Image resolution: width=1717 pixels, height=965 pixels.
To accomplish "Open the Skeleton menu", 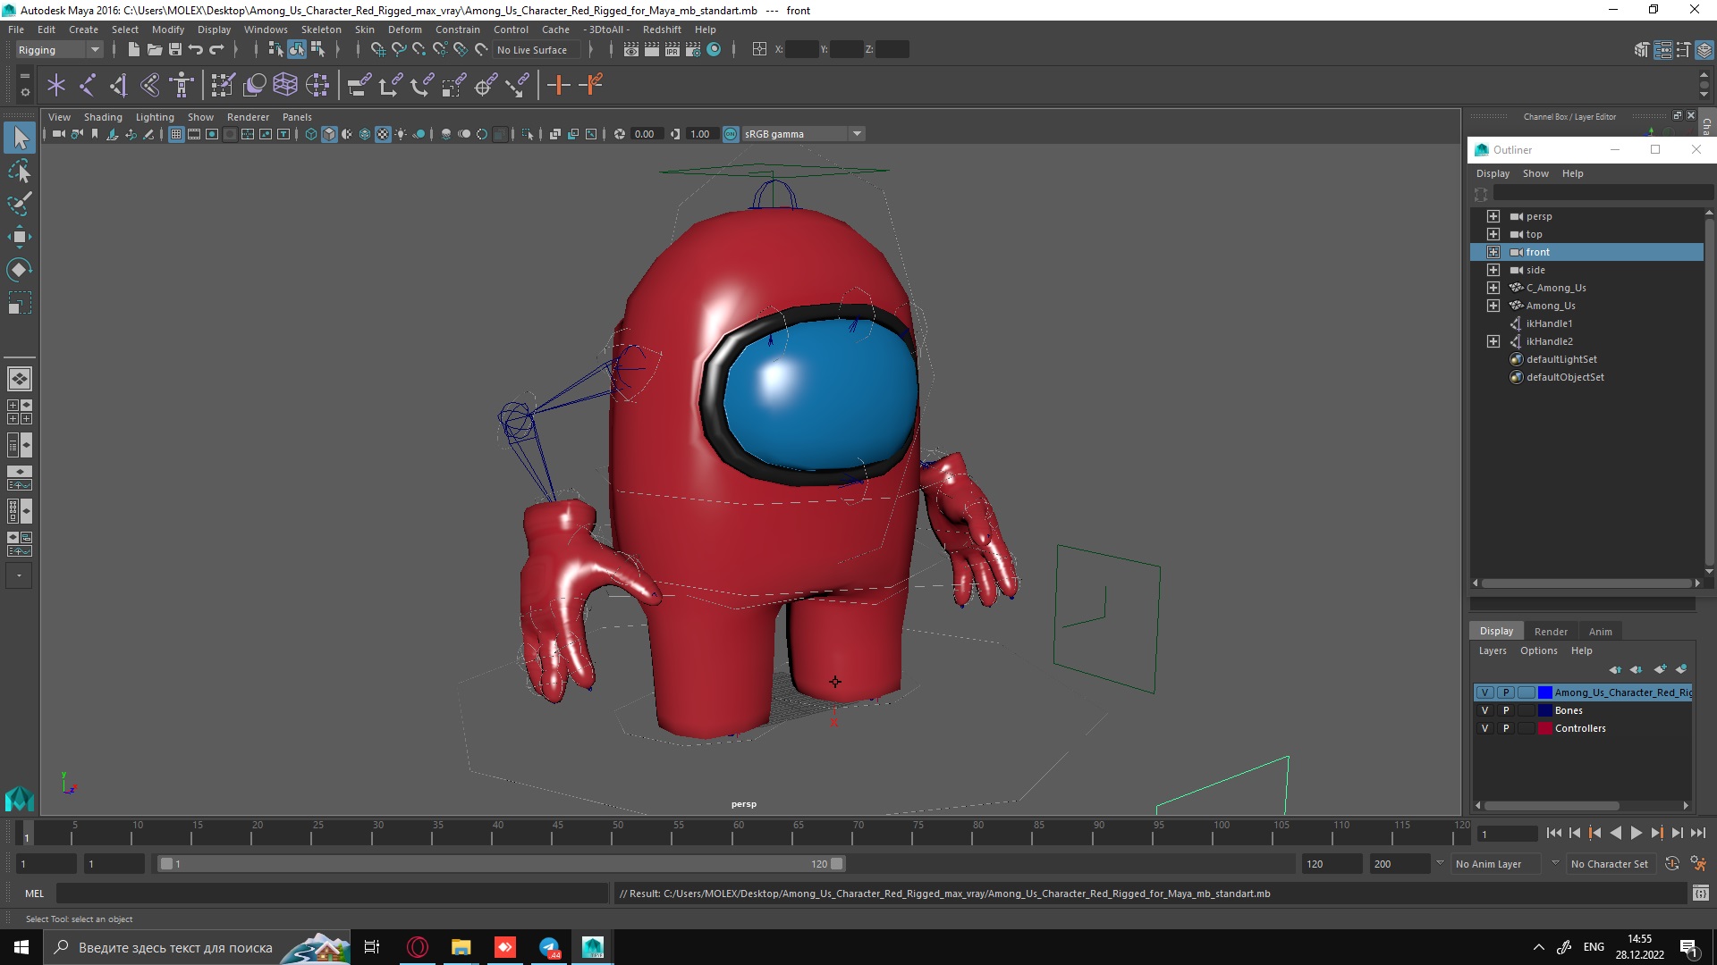I will [x=321, y=29].
